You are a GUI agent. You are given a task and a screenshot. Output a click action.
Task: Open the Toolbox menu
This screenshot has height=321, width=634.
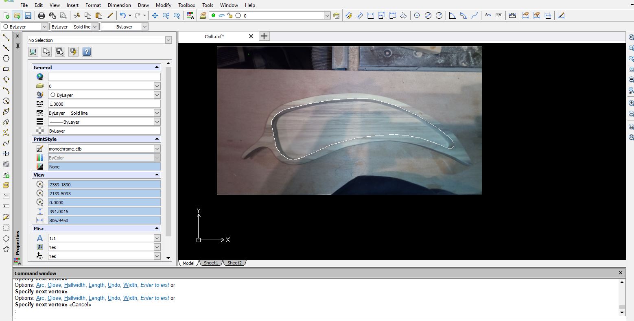coord(187,5)
